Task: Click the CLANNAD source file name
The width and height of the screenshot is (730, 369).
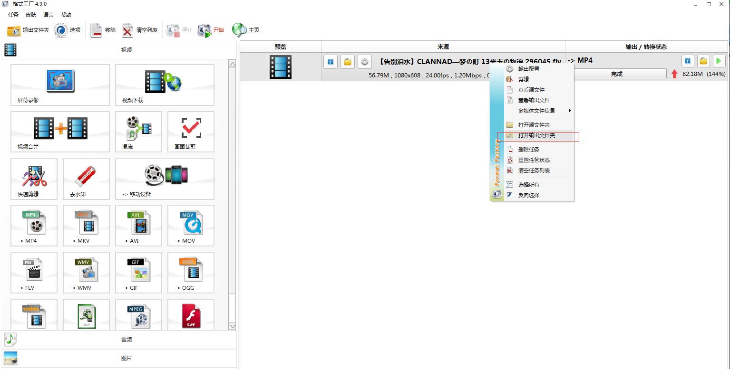Action: tap(470, 61)
